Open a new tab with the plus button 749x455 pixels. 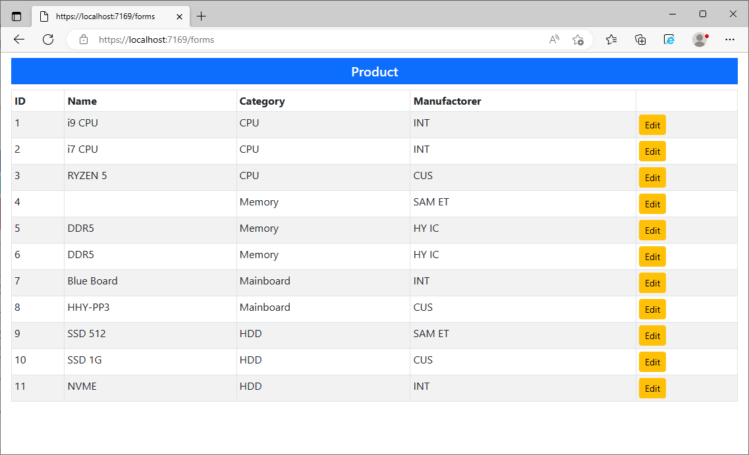(201, 16)
